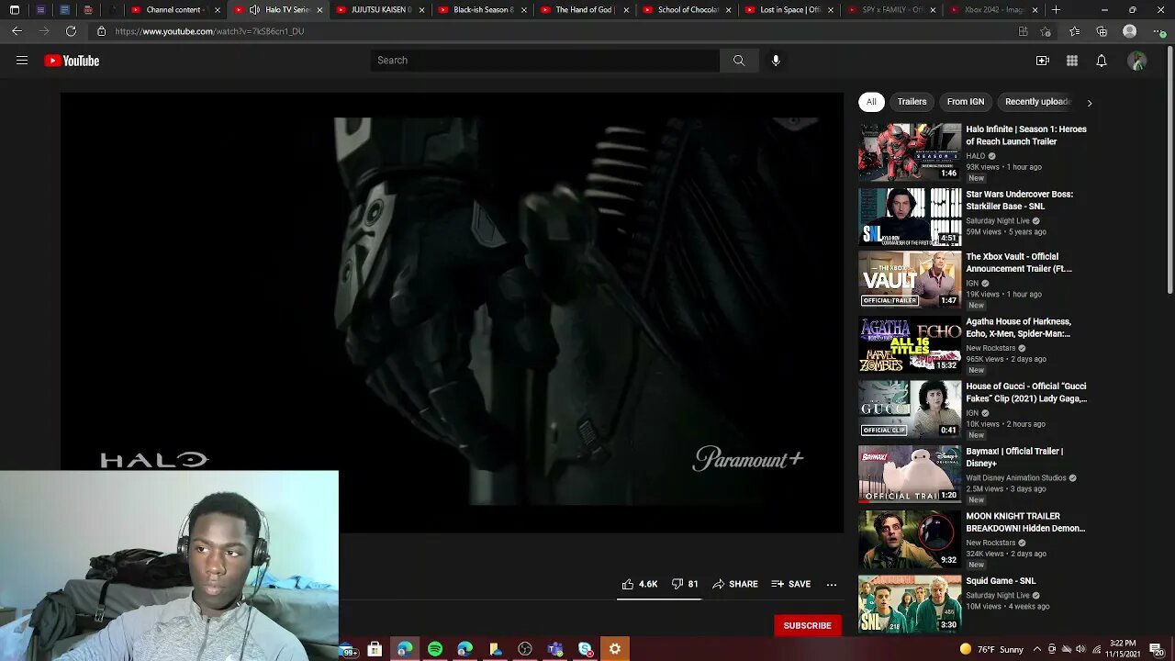Image resolution: width=1175 pixels, height=661 pixels.
Task: Open a new browser tab
Action: [1056, 10]
